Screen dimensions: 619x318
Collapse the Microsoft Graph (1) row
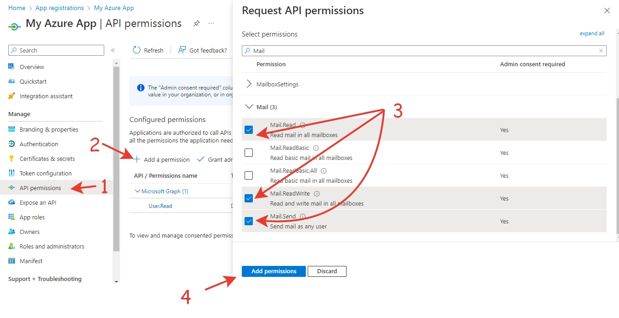pos(138,191)
